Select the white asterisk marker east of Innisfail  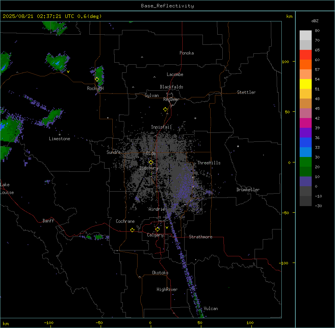coord(195,118)
